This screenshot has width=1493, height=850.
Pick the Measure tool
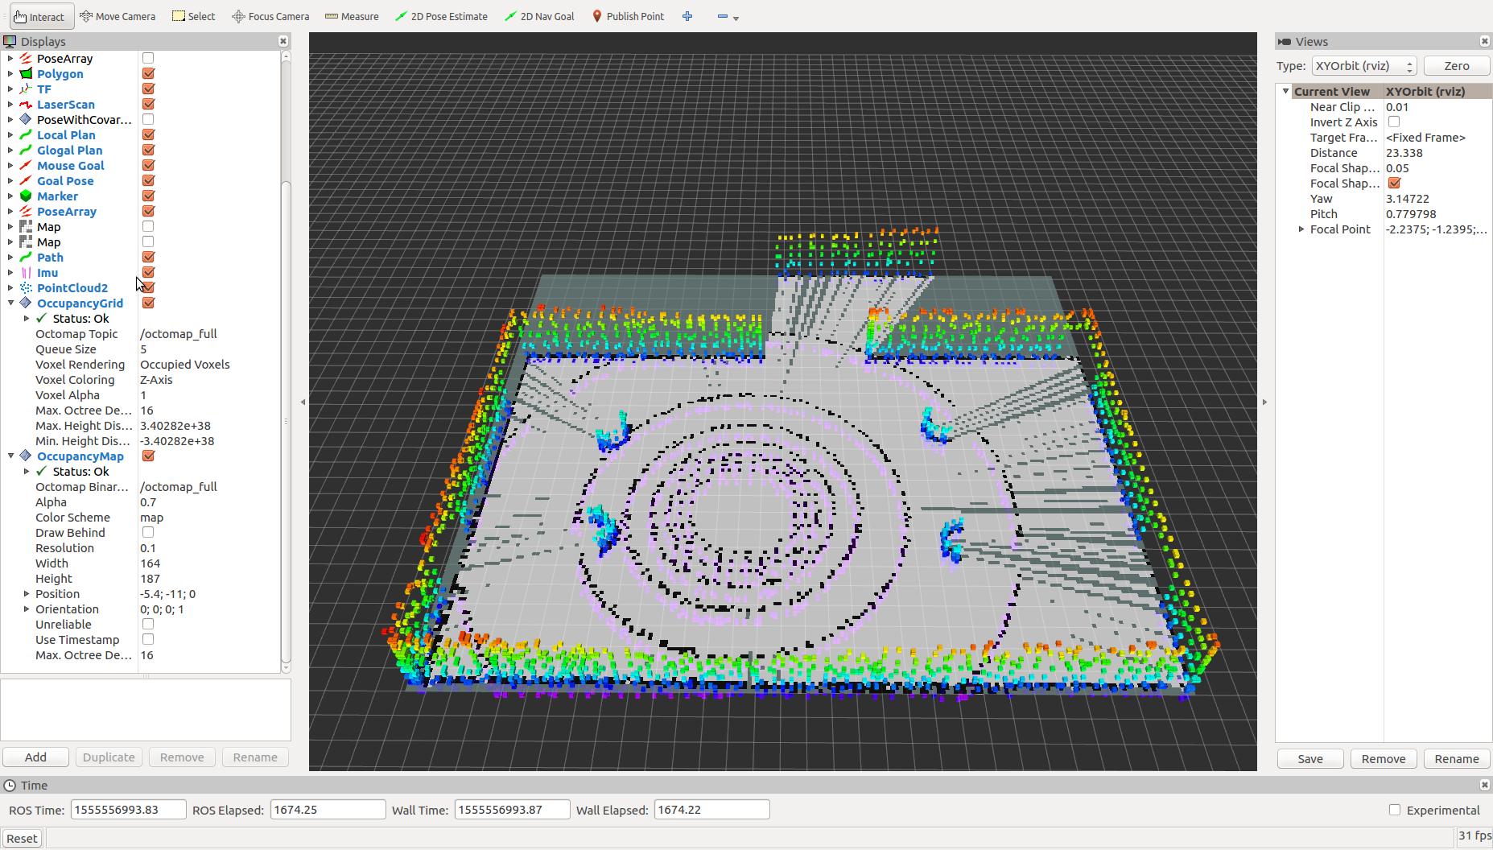click(352, 16)
